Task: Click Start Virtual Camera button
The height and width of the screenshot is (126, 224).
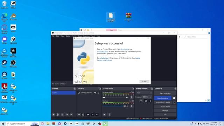Action: tap(163, 103)
